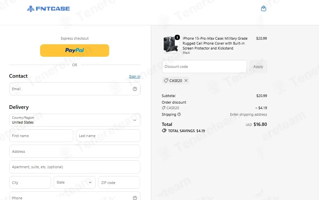Screen dimensions: 319x200
Task: Click the CASE20 discount tag icon
Action: (x=166, y=81)
